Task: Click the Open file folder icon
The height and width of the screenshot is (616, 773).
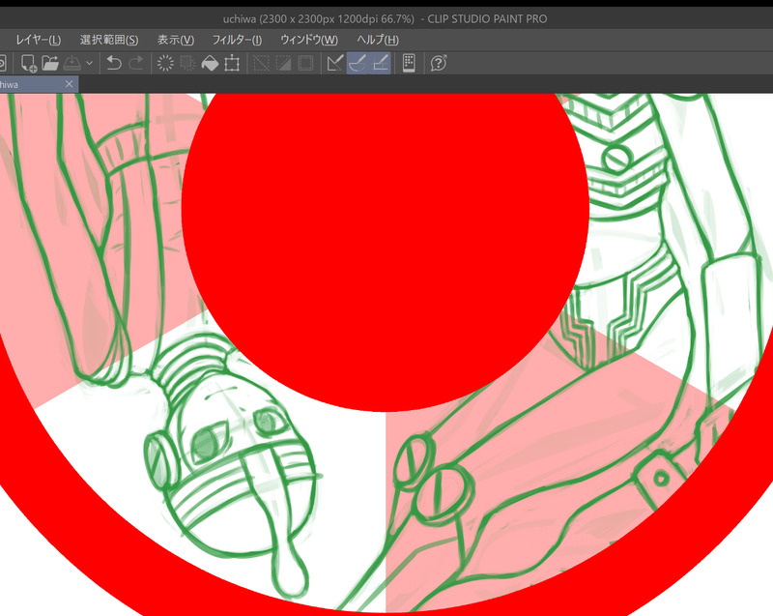Action: coord(50,63)
